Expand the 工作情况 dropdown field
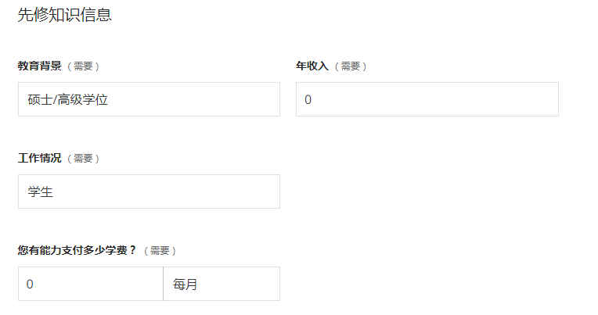This screenshot has height=315, width=598. point(149,192)
